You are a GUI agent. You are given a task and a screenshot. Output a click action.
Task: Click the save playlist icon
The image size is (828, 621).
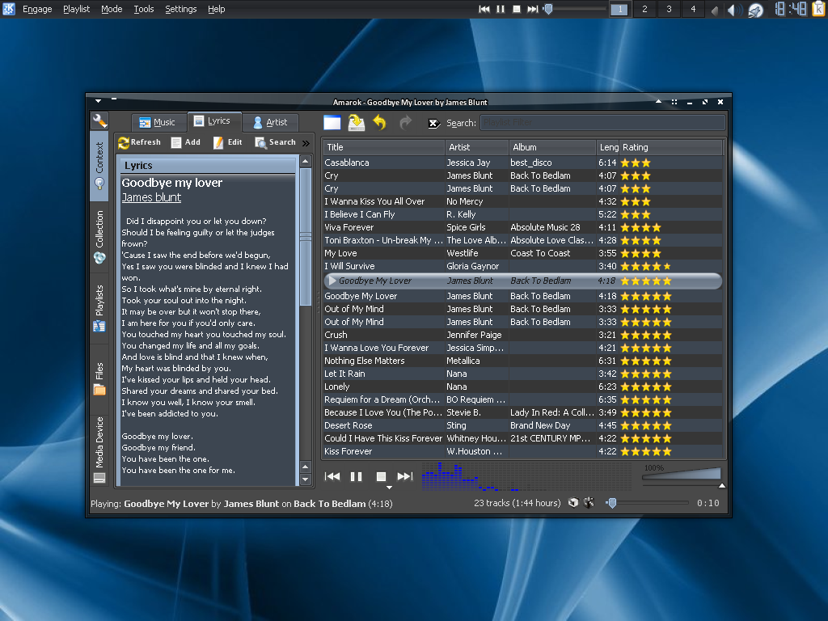pos(357,123)
